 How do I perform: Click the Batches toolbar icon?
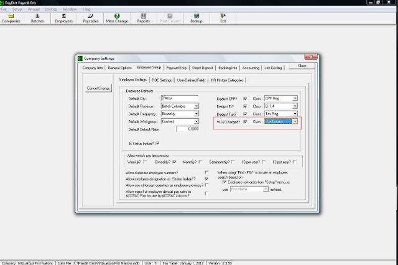pos(38,18)
